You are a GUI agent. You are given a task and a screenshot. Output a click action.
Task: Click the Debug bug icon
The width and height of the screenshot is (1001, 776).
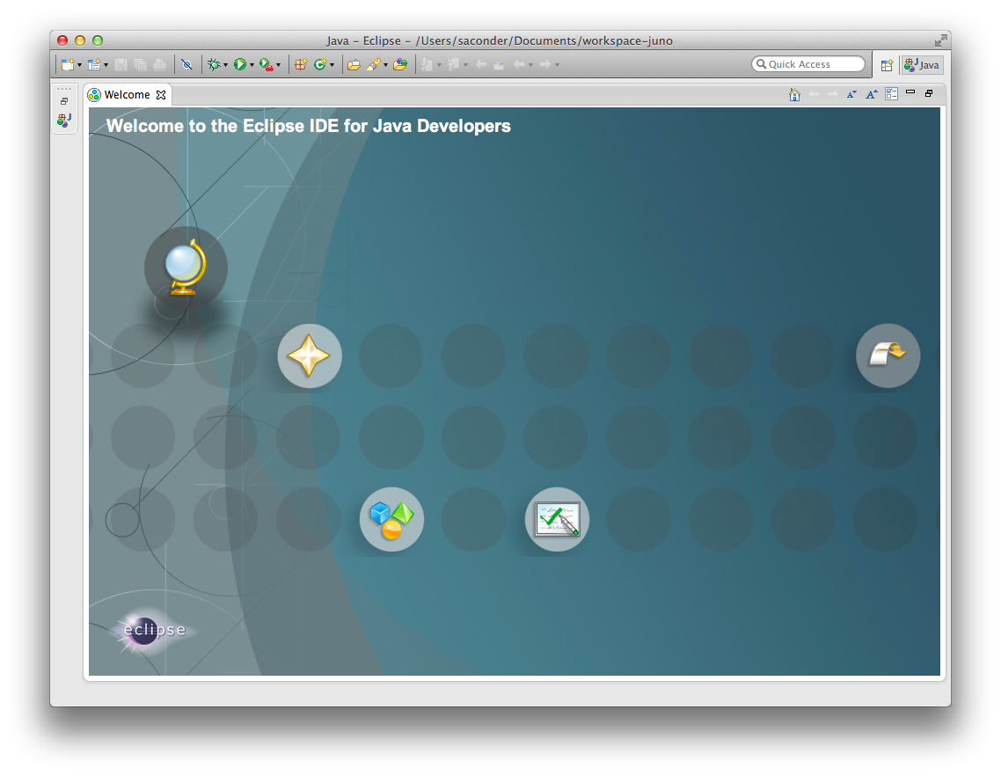214,64
